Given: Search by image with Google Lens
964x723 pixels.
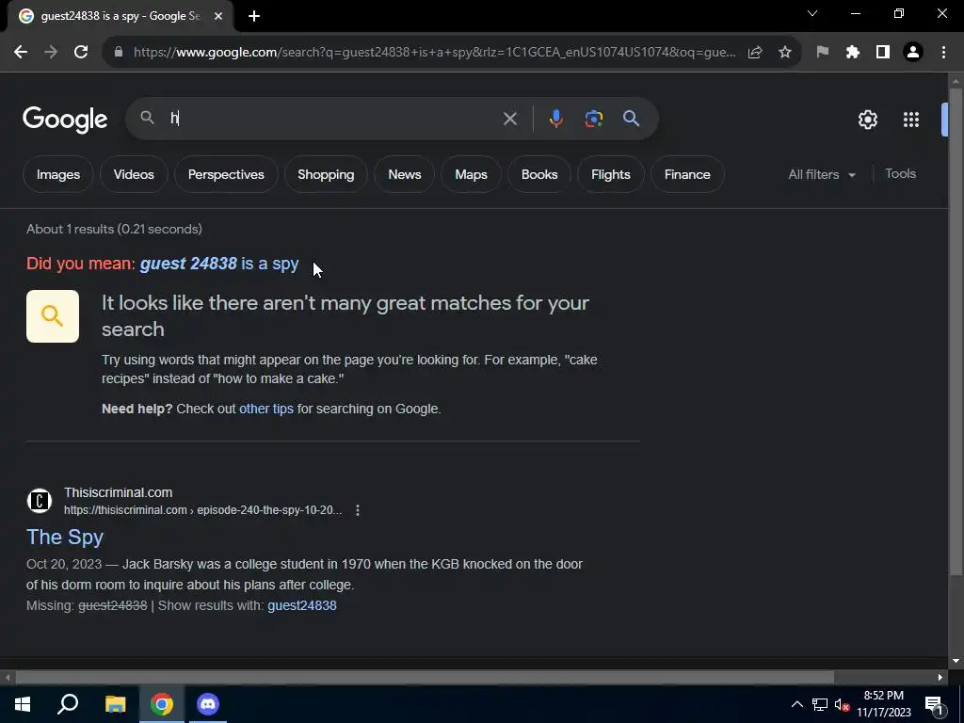Looking at the screenshot, I should click(594, 119).
